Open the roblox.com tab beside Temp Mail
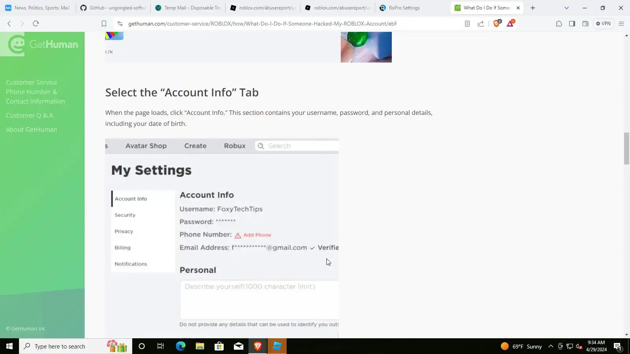This screenshot has width=630, height=354. [x=263, y=8]
